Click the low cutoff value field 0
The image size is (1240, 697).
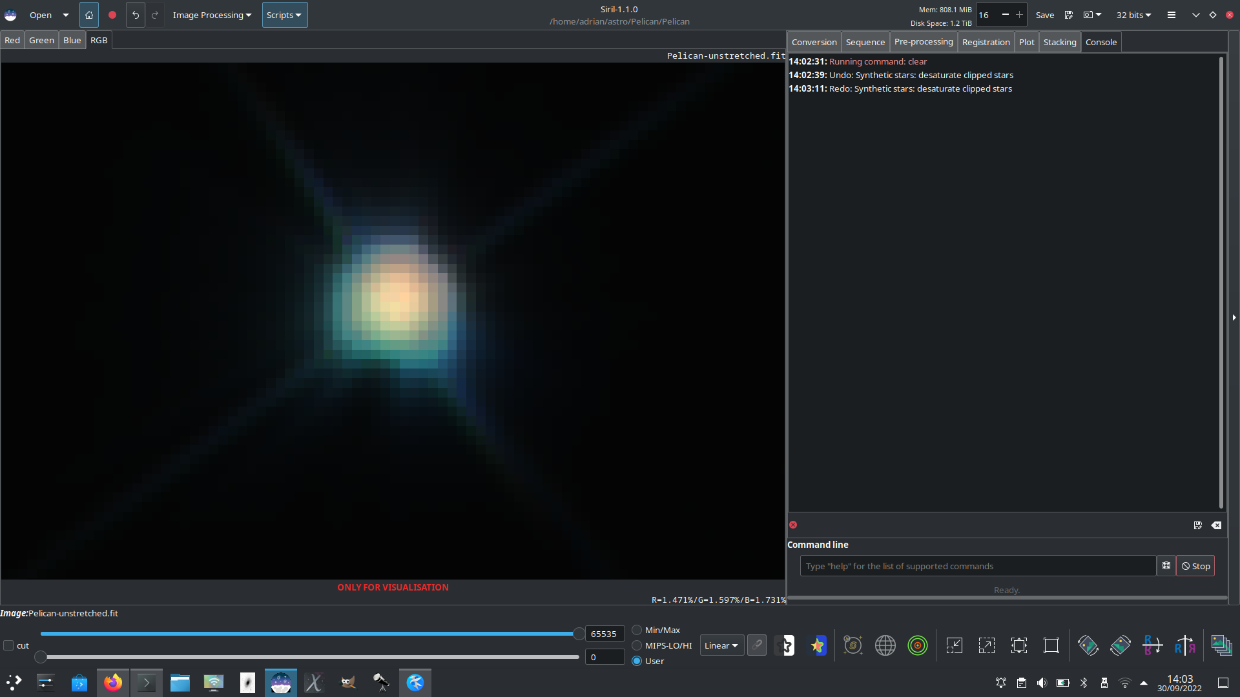604,657
